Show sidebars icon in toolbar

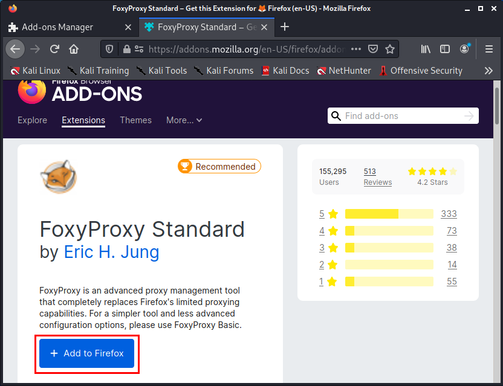445,49
